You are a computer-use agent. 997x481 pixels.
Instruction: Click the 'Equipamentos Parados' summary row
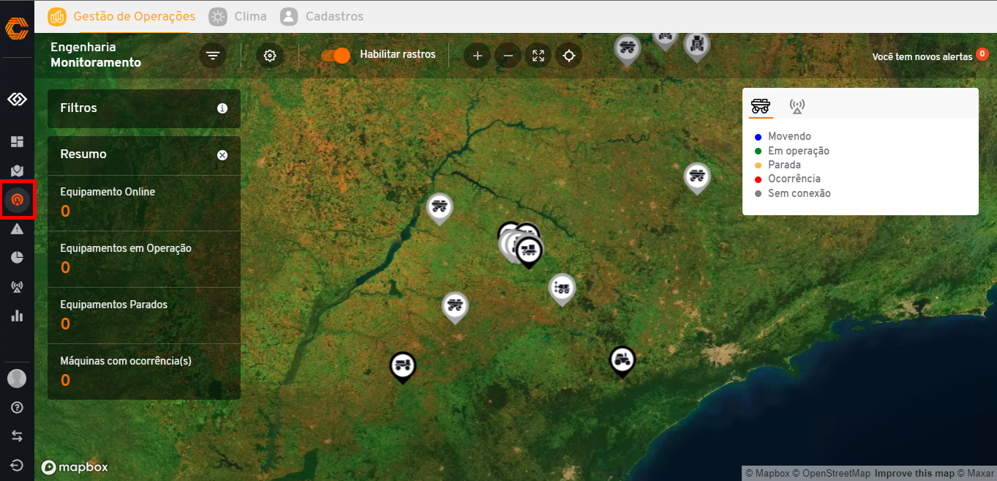[144, 316]
